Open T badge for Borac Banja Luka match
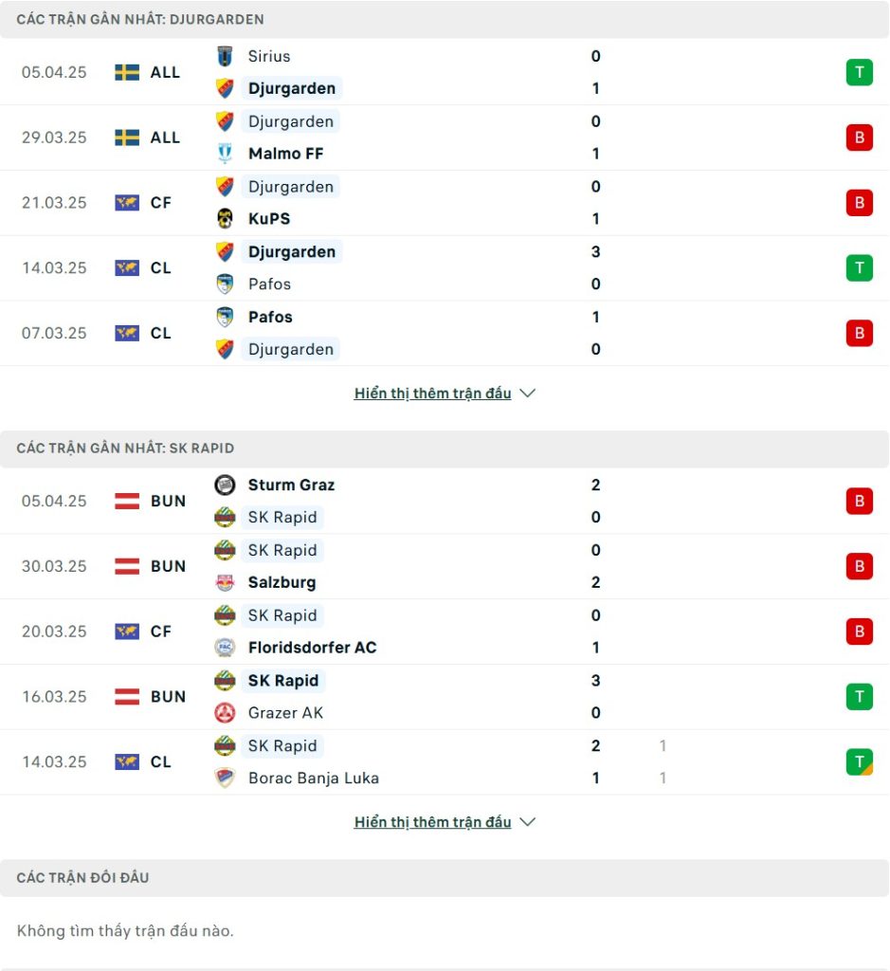The width and height of the screenshot is (890, 971). (859, 761)
